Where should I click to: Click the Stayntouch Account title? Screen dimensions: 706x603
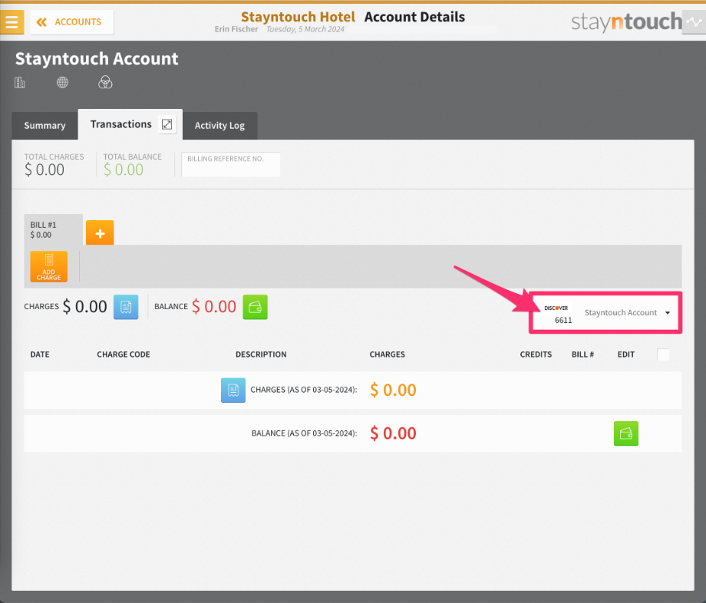97,59
